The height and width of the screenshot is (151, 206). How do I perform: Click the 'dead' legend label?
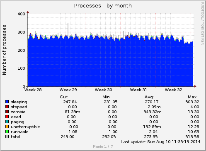pos(16,117)
